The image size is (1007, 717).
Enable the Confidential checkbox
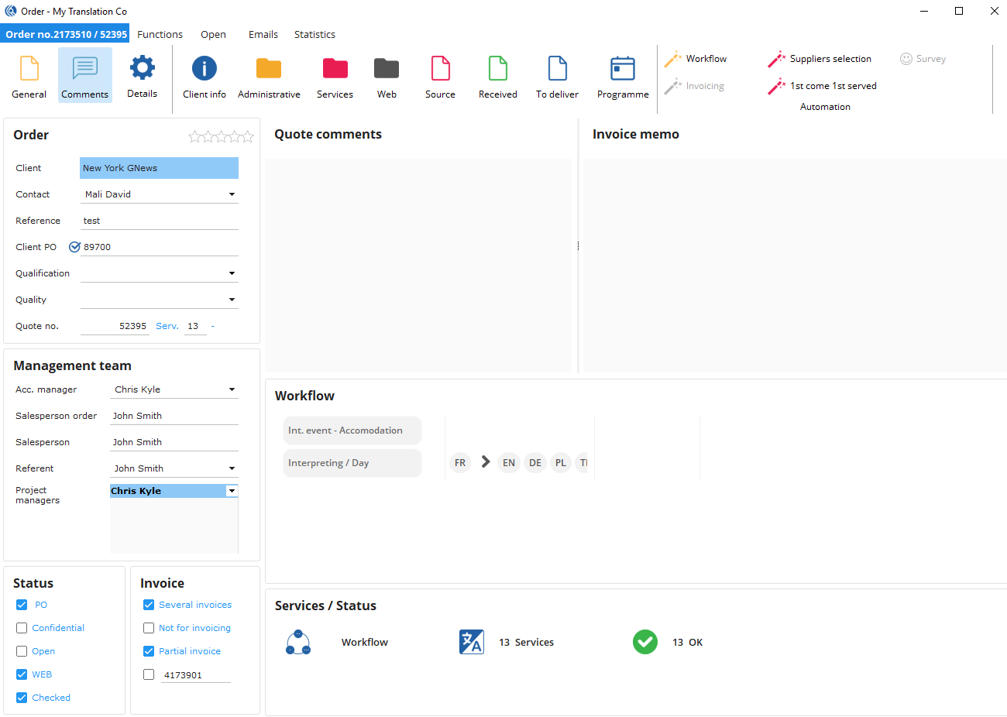pos(22,628)
